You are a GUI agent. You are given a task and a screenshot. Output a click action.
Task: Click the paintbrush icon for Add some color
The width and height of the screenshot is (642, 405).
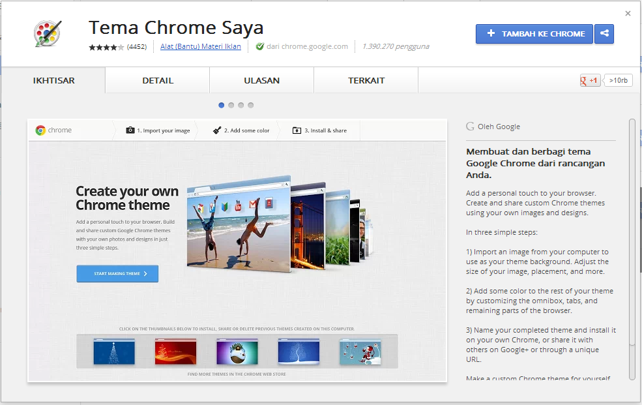point(217,130)
